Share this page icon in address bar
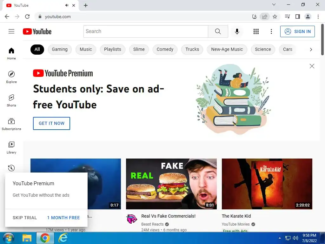This screenshot has width=325, height=244. (265, 17)
